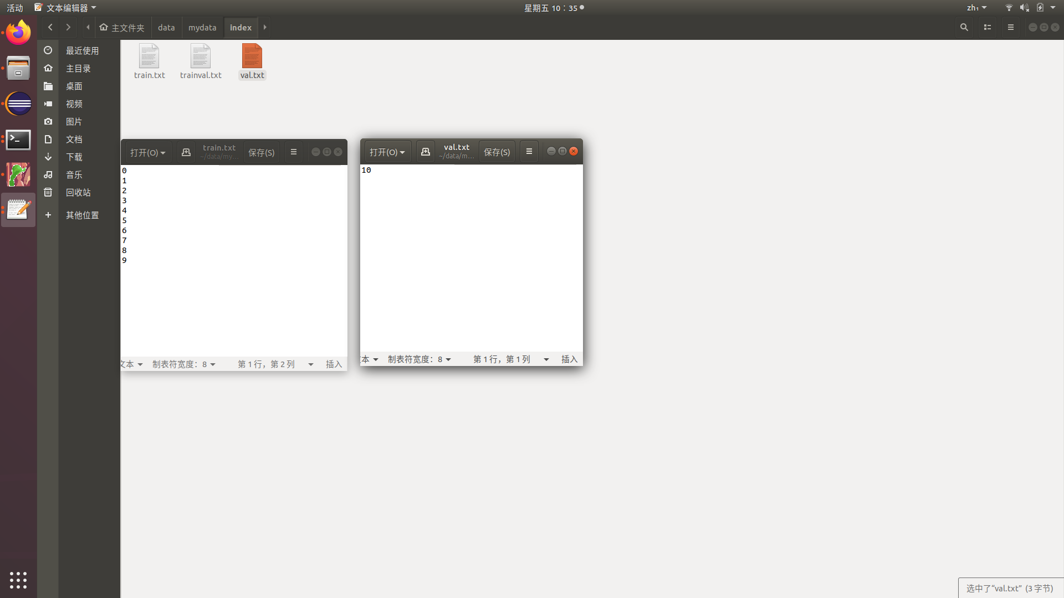This screenshot has width=1064, height=598.
Task: Open cursor position dropdown in train.txt status bar
Action: tap(311, 364)
